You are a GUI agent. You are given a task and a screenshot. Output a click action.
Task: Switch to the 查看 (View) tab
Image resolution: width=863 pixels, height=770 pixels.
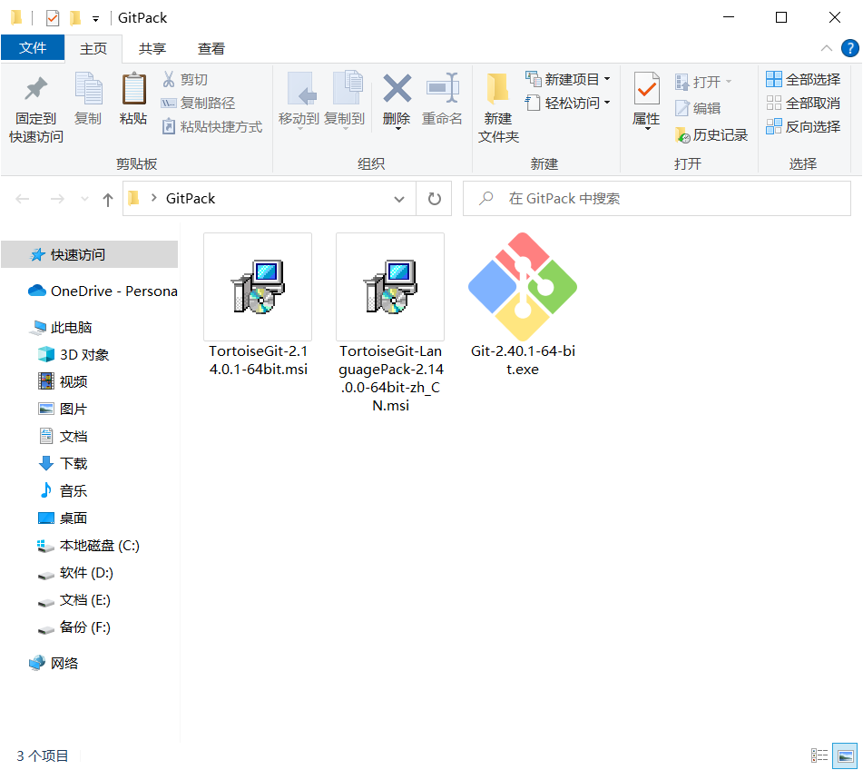click(x=211, y=48)
